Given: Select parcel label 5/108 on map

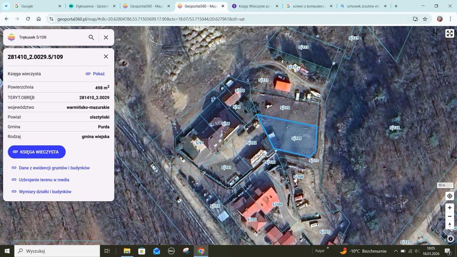Looking at the screenshot, I should click(298, 177).
